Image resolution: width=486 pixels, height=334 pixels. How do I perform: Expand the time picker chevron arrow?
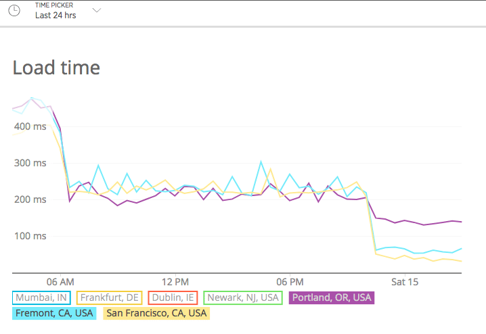pos(97,10)
